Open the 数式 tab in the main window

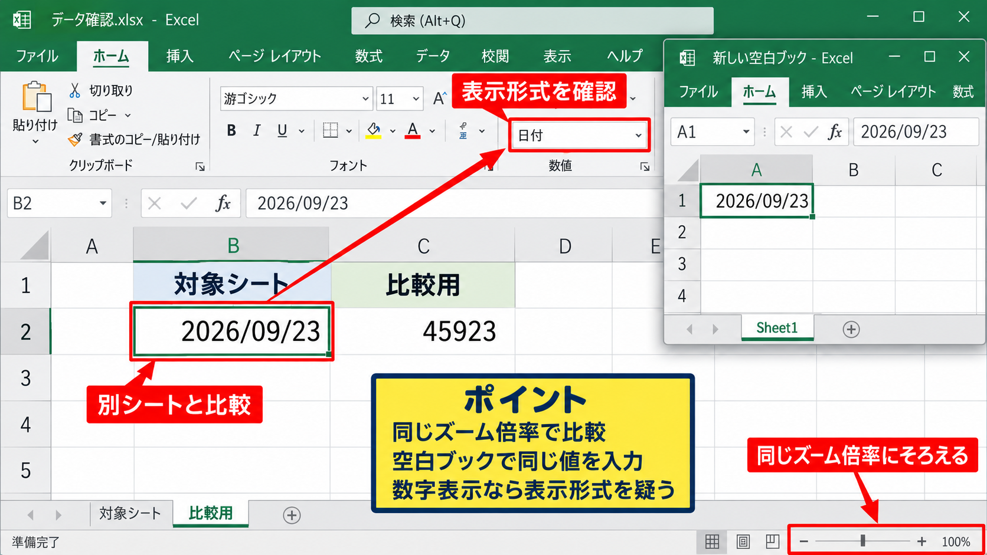pyautogui.click(x=369, y=56)
